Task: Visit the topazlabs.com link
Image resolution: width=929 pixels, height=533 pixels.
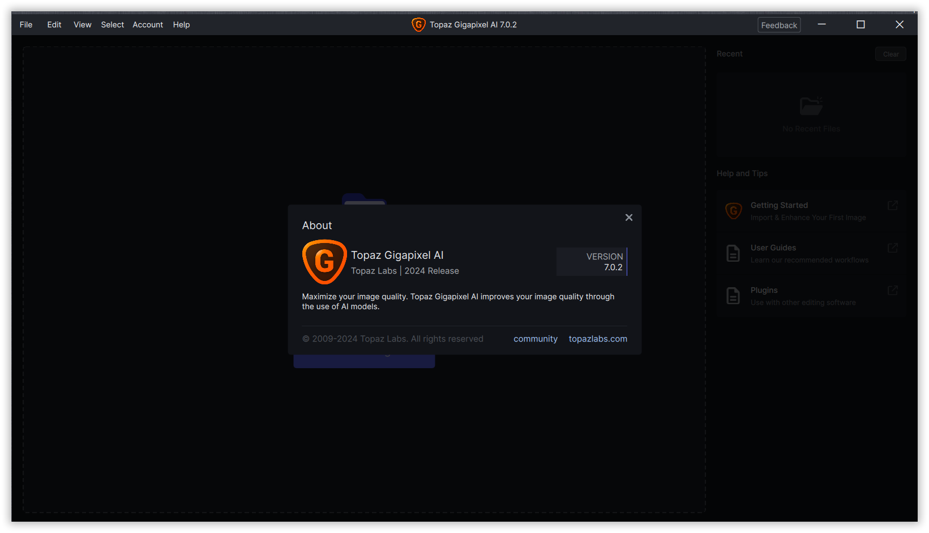Action: coord(598,339)
